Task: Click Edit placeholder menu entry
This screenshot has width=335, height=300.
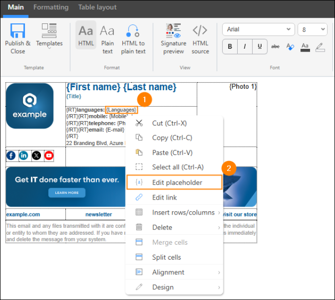Action: click(x=174, y=183)
